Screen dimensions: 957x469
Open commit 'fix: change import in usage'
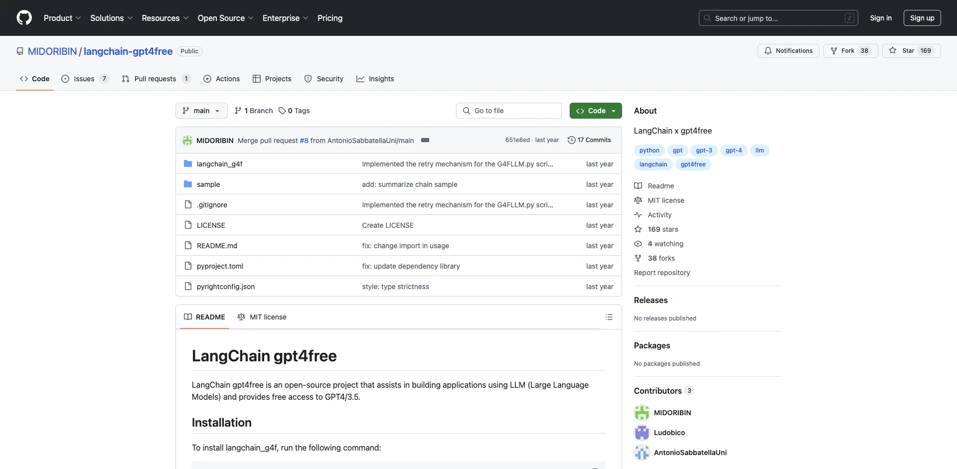point(405,246)
